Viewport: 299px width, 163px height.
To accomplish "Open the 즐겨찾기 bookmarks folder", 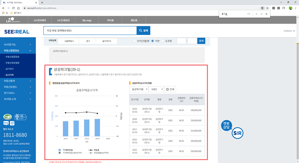I will 16,13.
